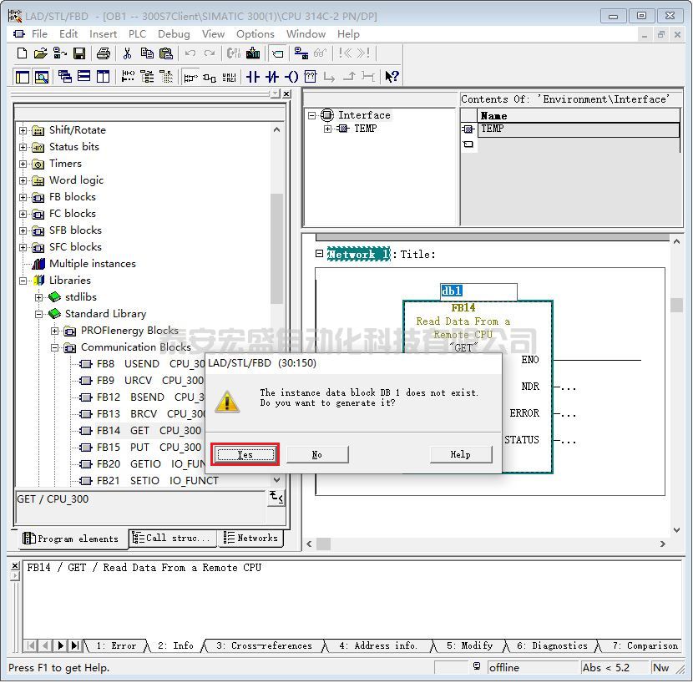Click the Open file folder icon
Image resolution: width=693 pixels, height=683 pixels.
(40, 53)
